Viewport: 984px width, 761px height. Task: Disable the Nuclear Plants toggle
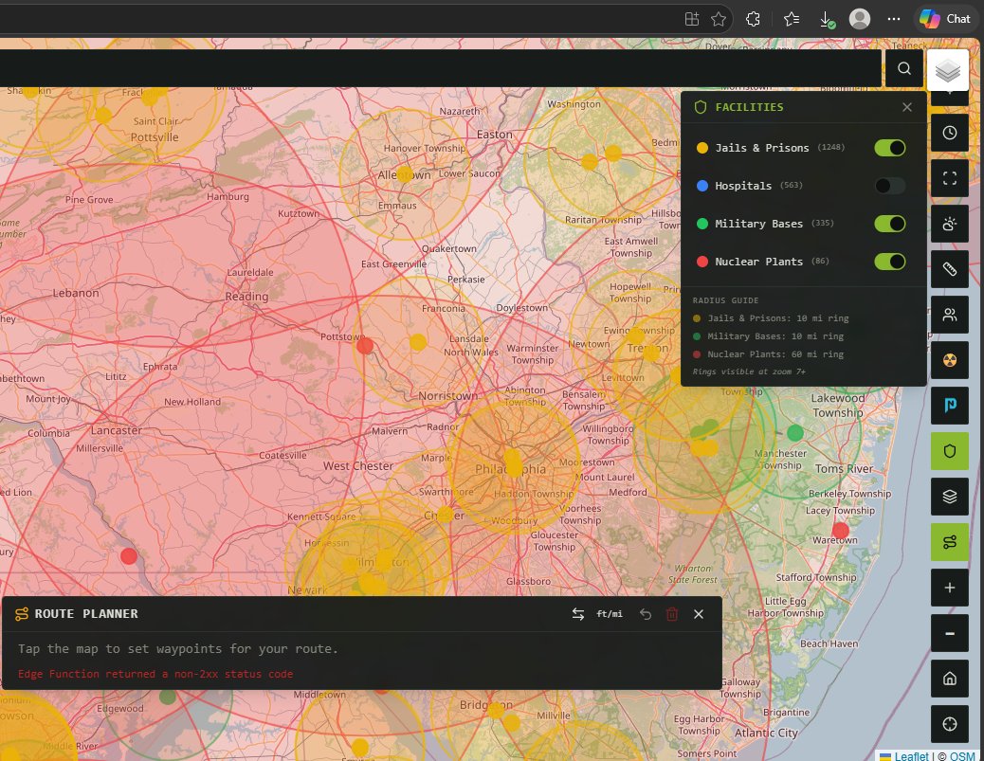point(890,262)
